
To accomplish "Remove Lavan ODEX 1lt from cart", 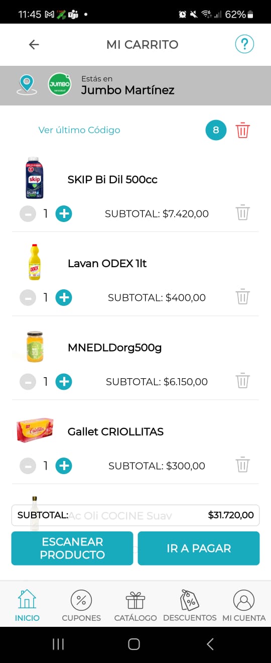I will pyautogui.click(x=243, y=297).
